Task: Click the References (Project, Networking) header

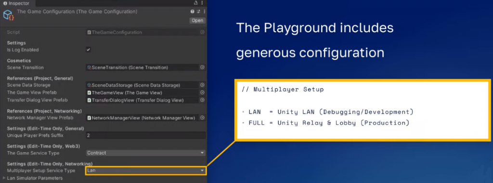Action: (x=44, y=111)
